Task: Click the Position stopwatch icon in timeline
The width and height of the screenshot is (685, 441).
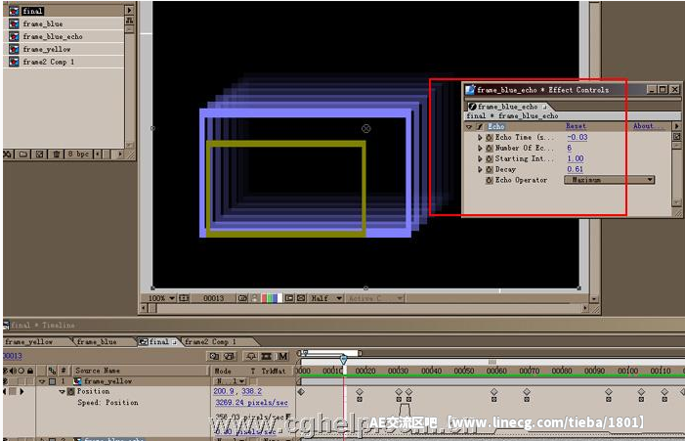Action: (x=71, y=391)
